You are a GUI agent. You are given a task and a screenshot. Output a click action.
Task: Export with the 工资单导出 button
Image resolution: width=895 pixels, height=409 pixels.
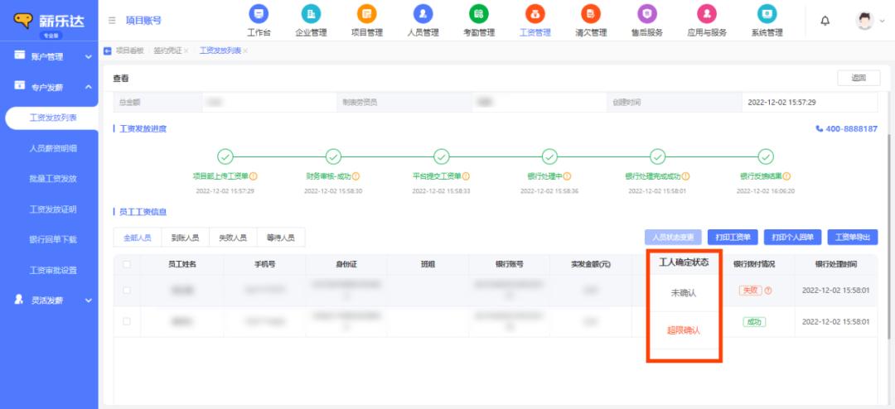coord(853,238)
